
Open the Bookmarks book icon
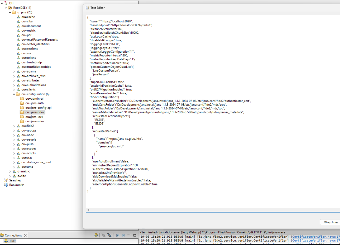click(6, 185)
